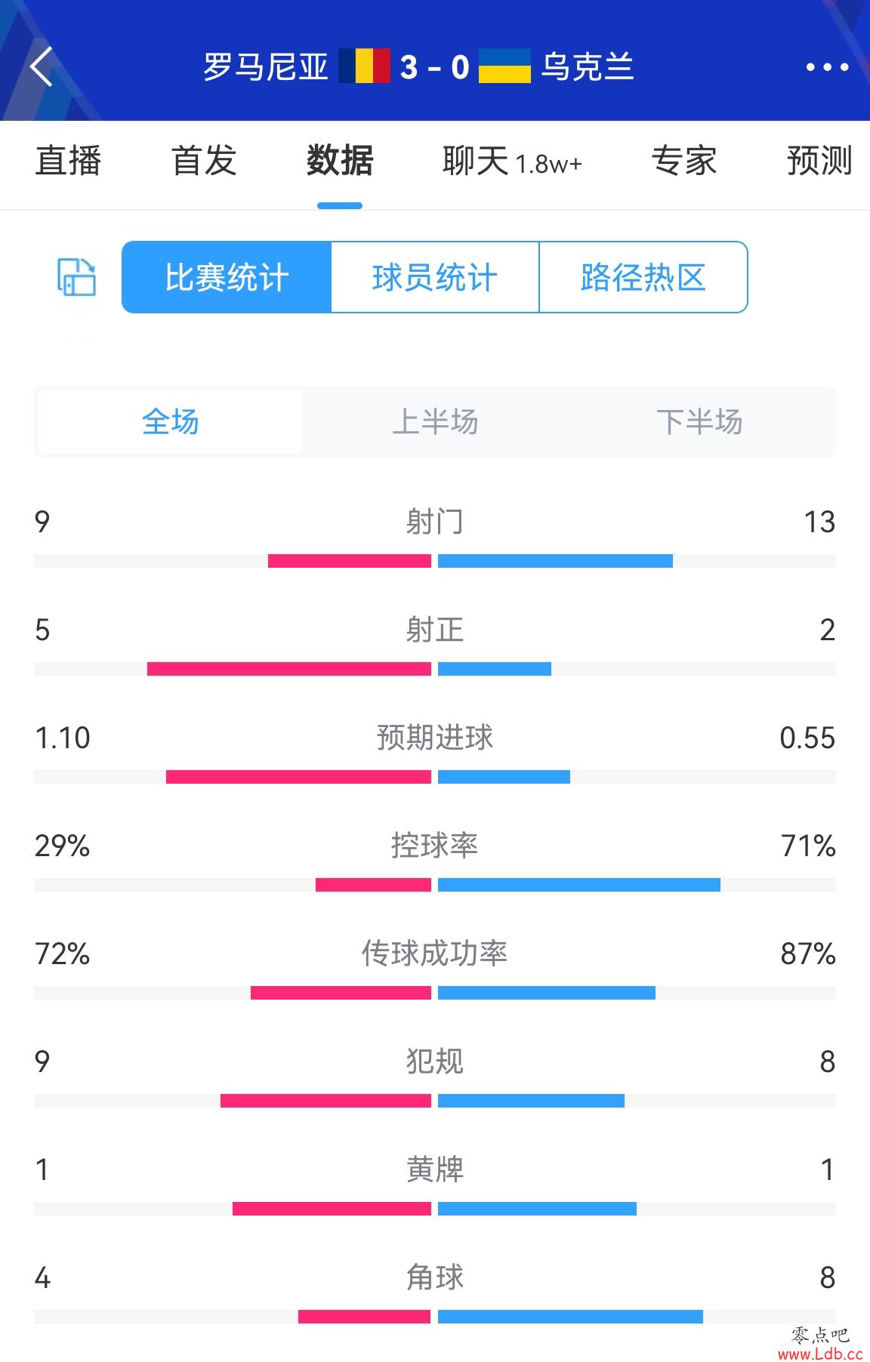
Task: Select the 路径热区 segment
Action: coord(643,277)
